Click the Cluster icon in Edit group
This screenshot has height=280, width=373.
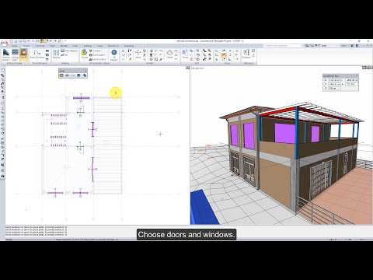click(185, 53)
